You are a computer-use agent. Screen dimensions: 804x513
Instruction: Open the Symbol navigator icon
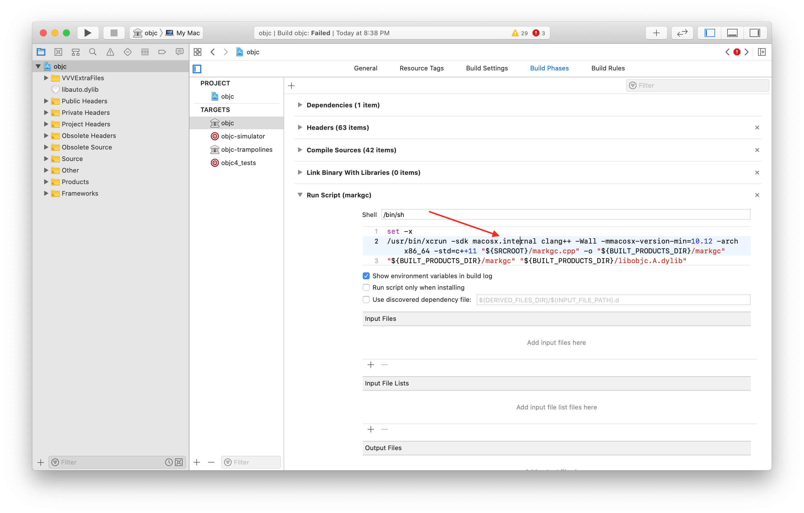click(76, 52)
